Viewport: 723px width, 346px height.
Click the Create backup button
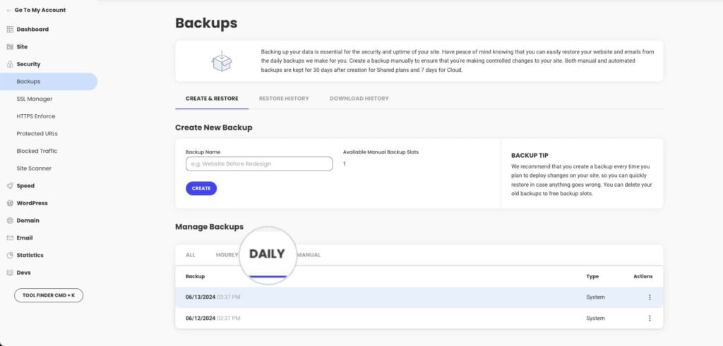tap(201, 189)
